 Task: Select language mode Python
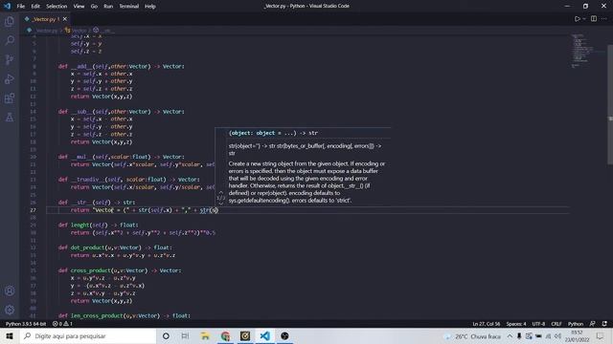click(575, 324)
